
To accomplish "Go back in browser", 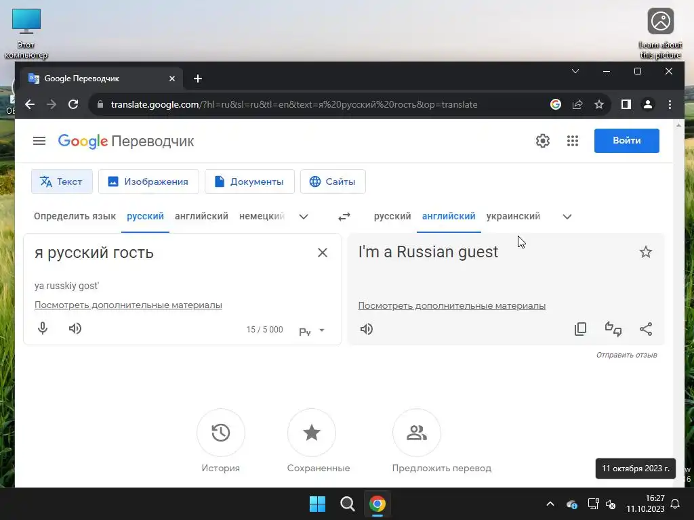I will pos(30,104).
